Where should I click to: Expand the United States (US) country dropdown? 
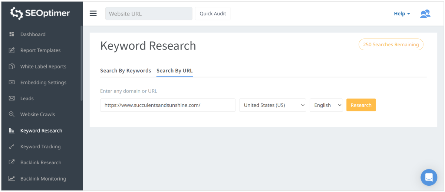pyautogui.click(x=273, y=105)
